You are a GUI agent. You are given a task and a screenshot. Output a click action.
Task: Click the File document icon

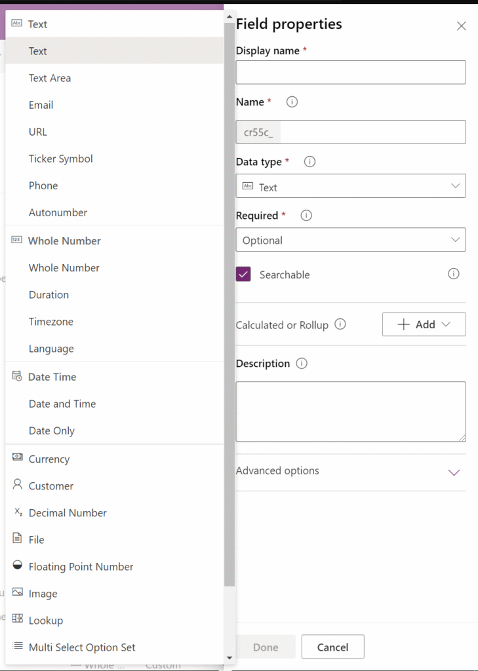pos(17,538)
